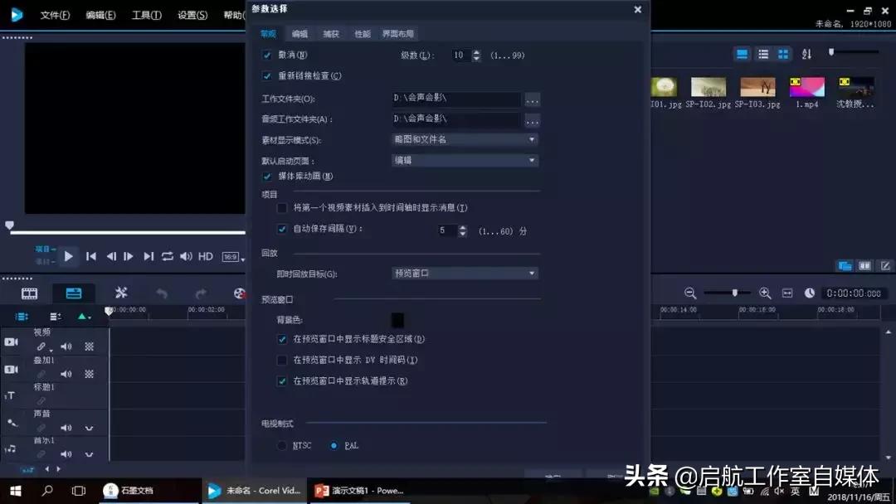
Task: Switch library to thumbnail grid view
Action: [x=783, y=53]
